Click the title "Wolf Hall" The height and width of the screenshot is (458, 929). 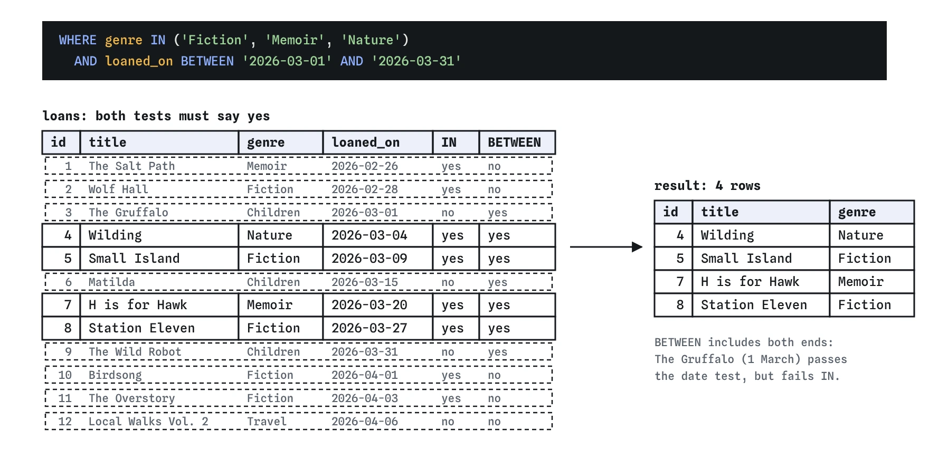click(118, 189)
